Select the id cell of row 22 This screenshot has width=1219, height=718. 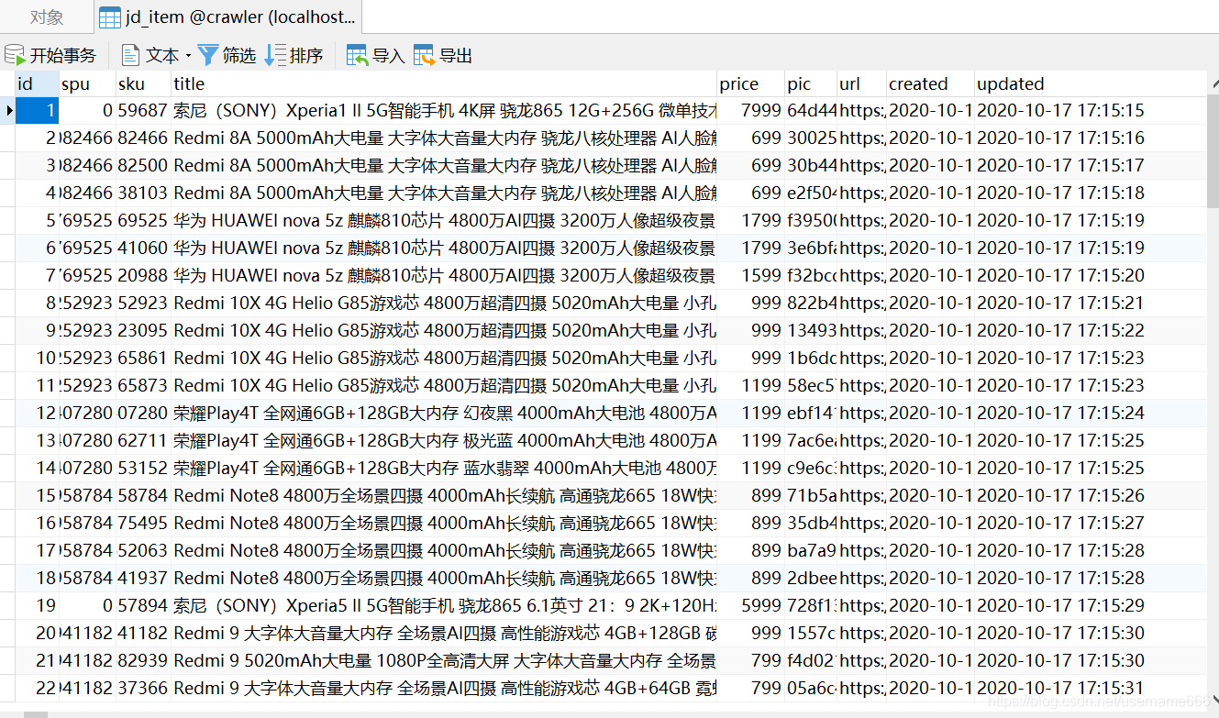38,689
